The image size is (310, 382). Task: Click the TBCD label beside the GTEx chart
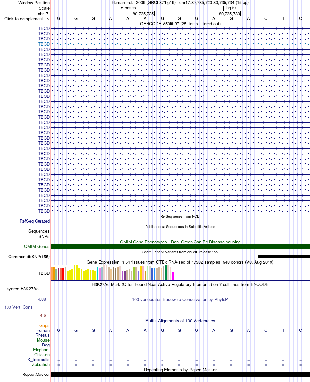44,273
